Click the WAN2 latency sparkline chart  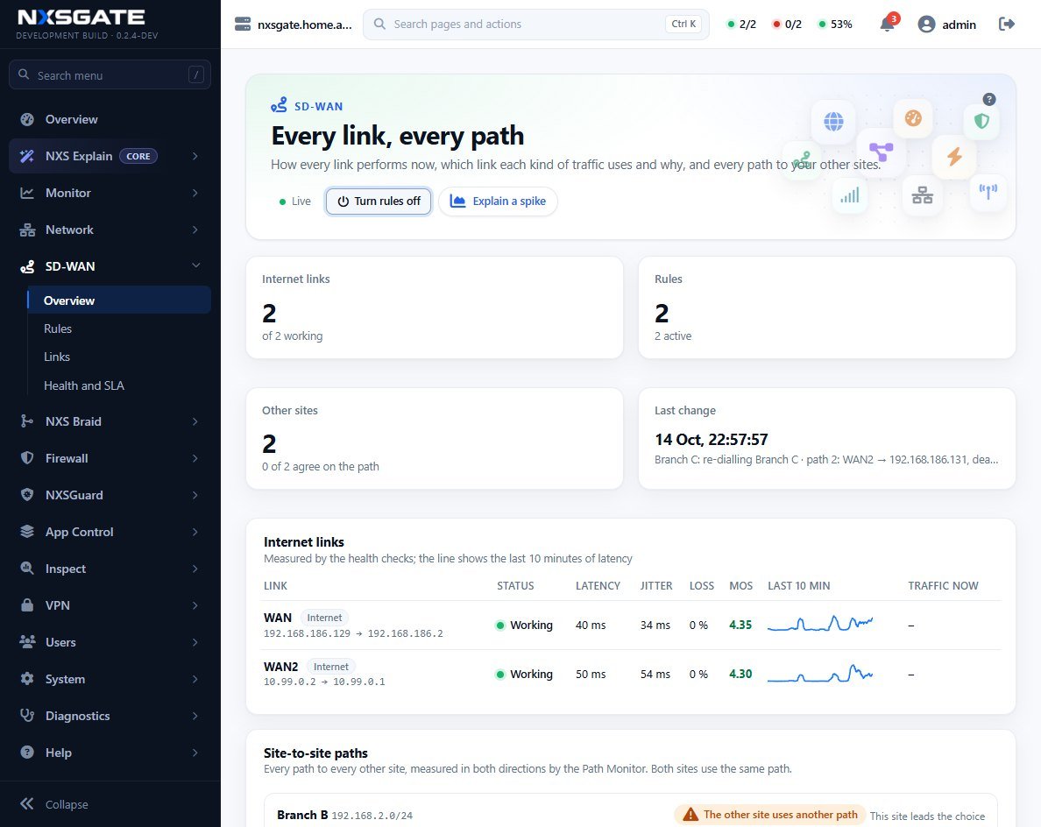pyautogui.click(x=820, y=674)
